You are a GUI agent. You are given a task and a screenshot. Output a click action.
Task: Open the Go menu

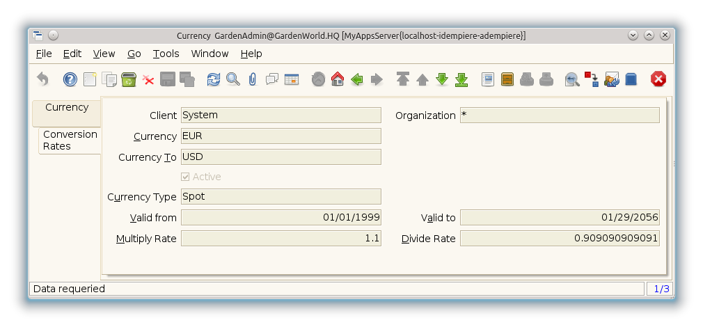[x=134, y=54]
